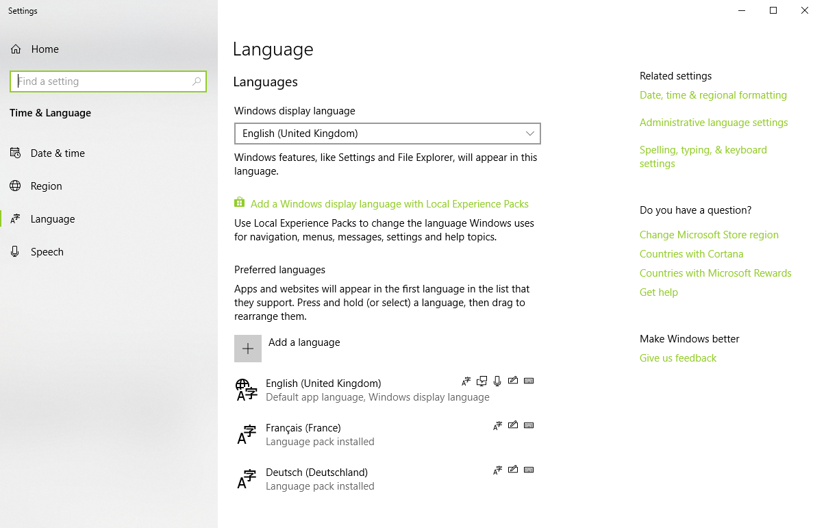This screenshot has height=528, width=813.
Task: Select the Deutsch (Deutschland) language entry
Action: click(387, 479)
